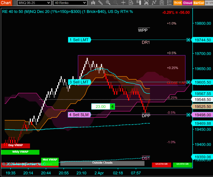
Task: Open the properties list icon
Action: [169, 3]
